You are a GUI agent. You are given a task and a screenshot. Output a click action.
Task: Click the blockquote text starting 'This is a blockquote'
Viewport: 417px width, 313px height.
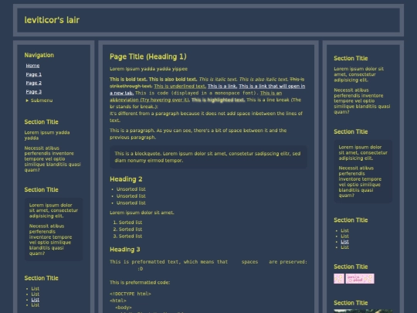(208, 157)
